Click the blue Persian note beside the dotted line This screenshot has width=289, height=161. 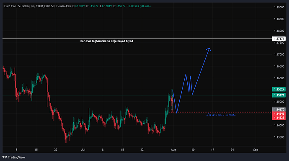click(x=221, y=115)
